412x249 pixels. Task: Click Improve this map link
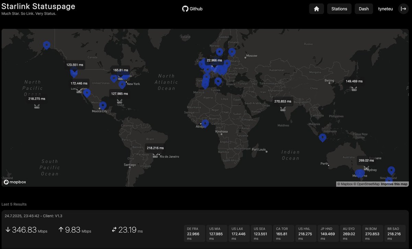(x=394, y=184)
